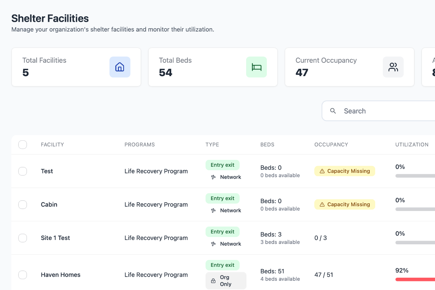Click the house icon in Total Facilities card
This screenshot has height=290, width=435.
120,67
